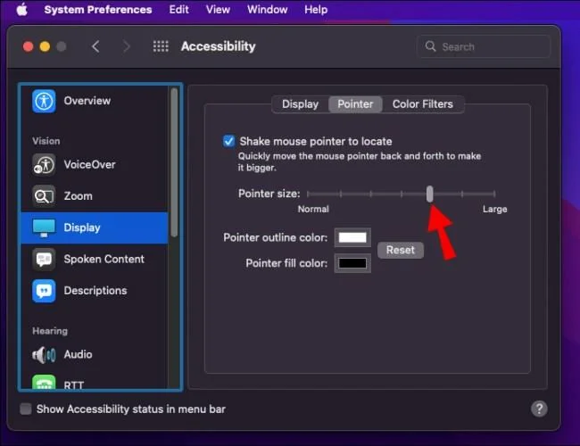Open the View menu
Viewport: 580px width, 446px height.
[x=218, y=9]
